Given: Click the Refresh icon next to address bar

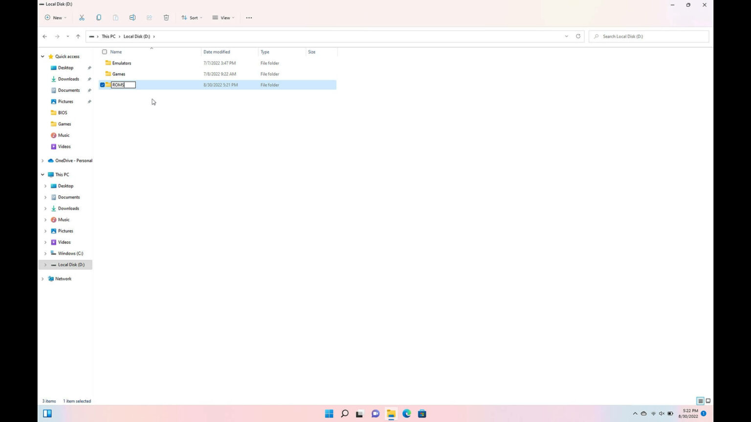Looking at the screenshot, I should 578,36.
